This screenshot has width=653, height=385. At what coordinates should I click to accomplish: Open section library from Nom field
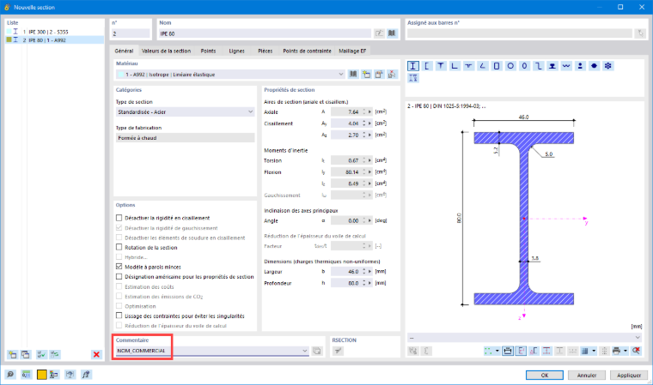coord(392,33)
